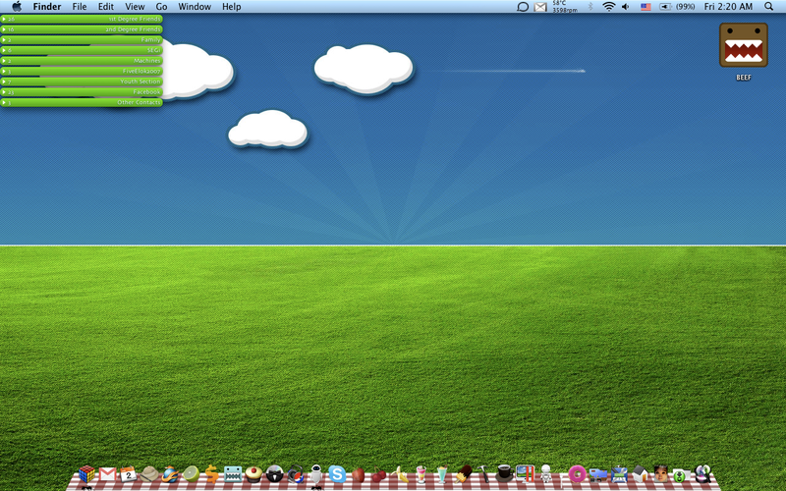786x491 pixels.
Task: Open the lime slice dock icon
Action: pos(191,473)
